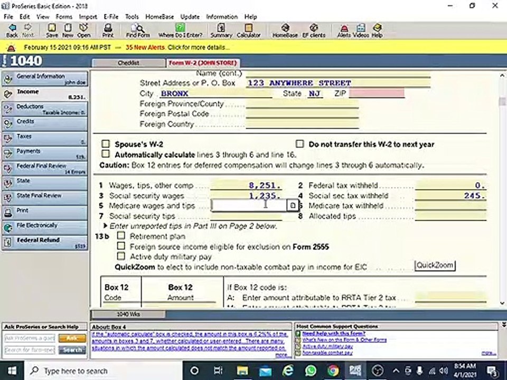The height and width of the screenshot is (380, 507).
Task: Enable Automatically calculate lines 3 through 6
Action: 106,154
